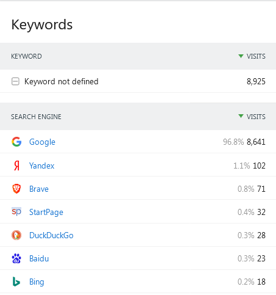Open the Brave search engine link
276x295 pixels.
(x=39, y=189)
